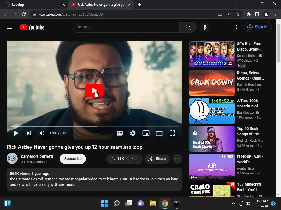
Task: Open Chrome three-dot menu
Action: coord(275,14)
